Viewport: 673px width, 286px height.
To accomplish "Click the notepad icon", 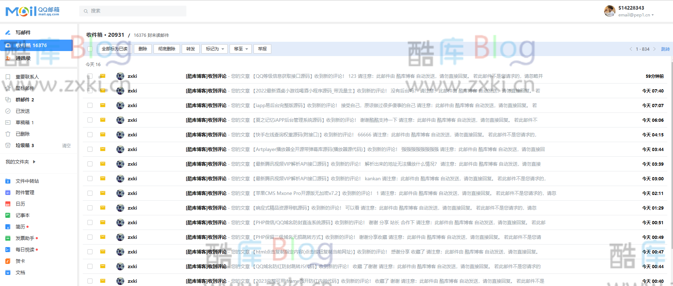I will (8, 215).
